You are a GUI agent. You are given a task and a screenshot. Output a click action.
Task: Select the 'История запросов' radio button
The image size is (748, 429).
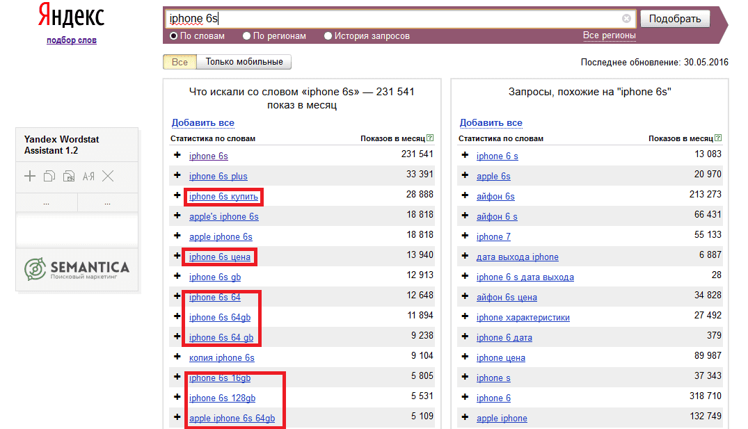tap(328, 35)
